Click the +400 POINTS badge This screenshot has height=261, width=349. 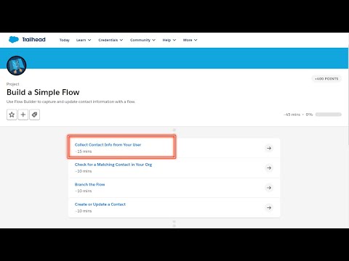(326, 79)
